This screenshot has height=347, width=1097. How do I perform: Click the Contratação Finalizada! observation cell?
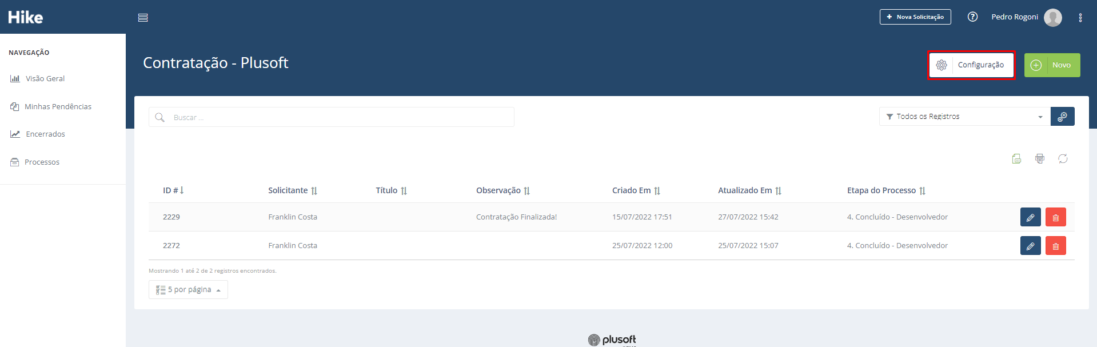point(517,217)
